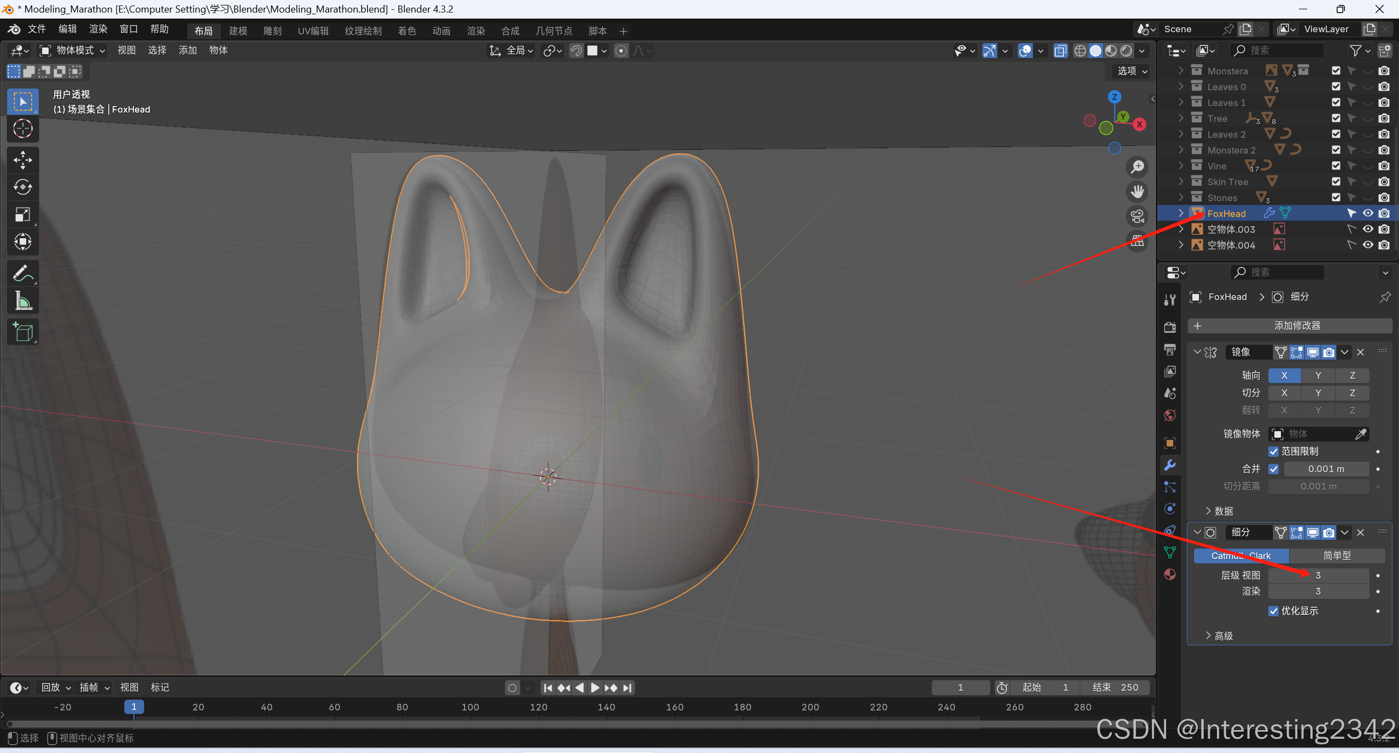This screenshot has width=1399, height=753.
Task: Click the camera view icon in viewport
Action: (x=1138, y=216)
